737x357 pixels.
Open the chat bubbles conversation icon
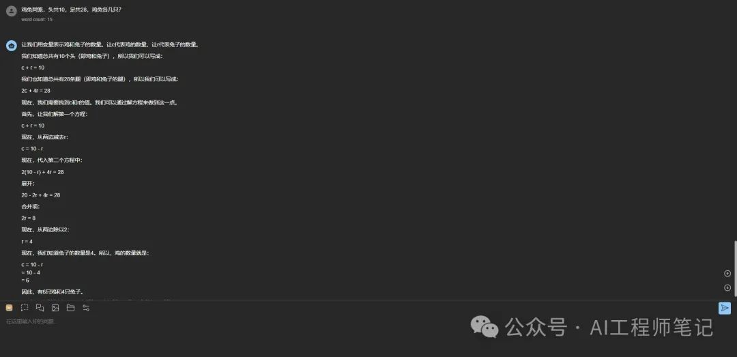pos(40,308)
